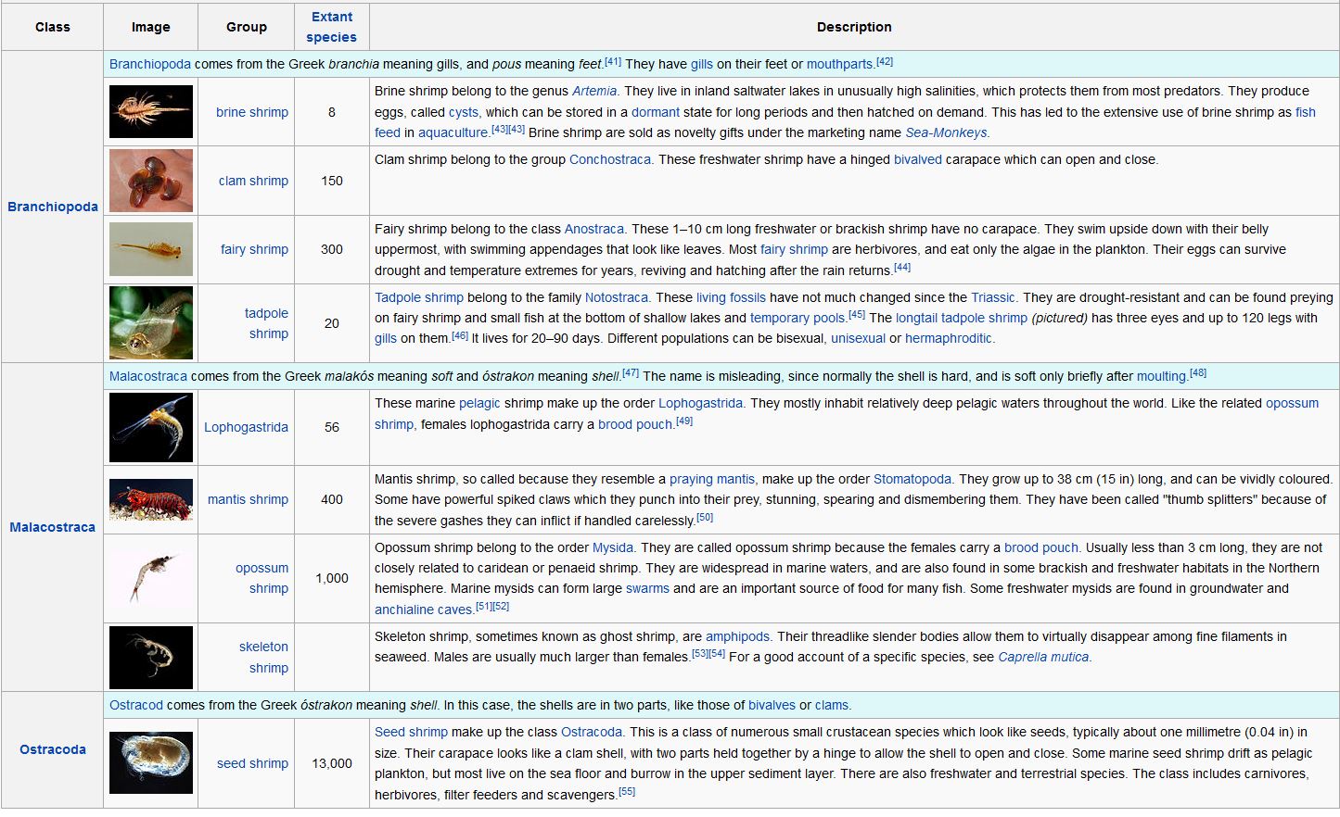Image resolution: width=1340 pixels, height=817 pixels.
Task: Follow the Sea-Monkeys link
Action: (947, 132)
